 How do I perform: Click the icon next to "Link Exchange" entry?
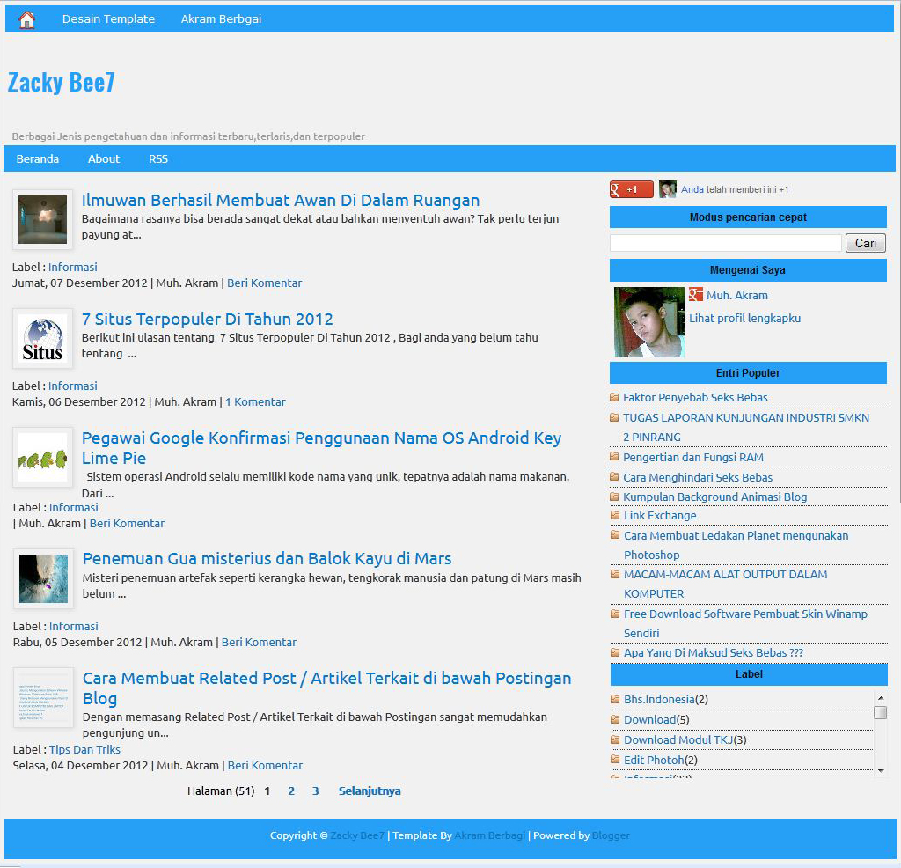[613, 516]
